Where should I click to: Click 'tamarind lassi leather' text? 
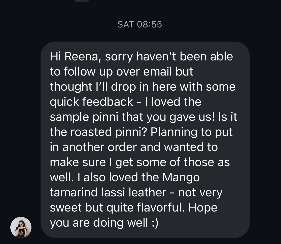pyautogui.click(x=108, y=193)
